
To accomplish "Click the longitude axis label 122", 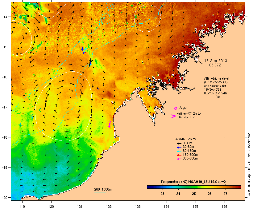I will point(109,207).
